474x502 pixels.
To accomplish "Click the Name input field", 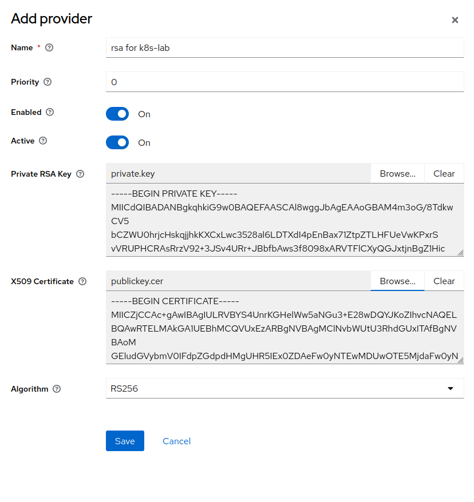I will coord(285,47).
